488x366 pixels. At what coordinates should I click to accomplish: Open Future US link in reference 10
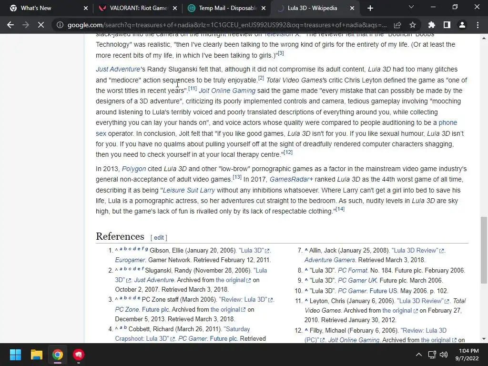pos(384,291)
